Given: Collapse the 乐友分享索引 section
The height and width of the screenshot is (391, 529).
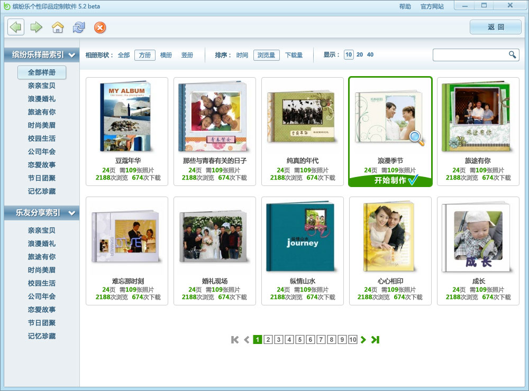Looking at the screenshot, I should pyautogui.click(x=71, y=213).
